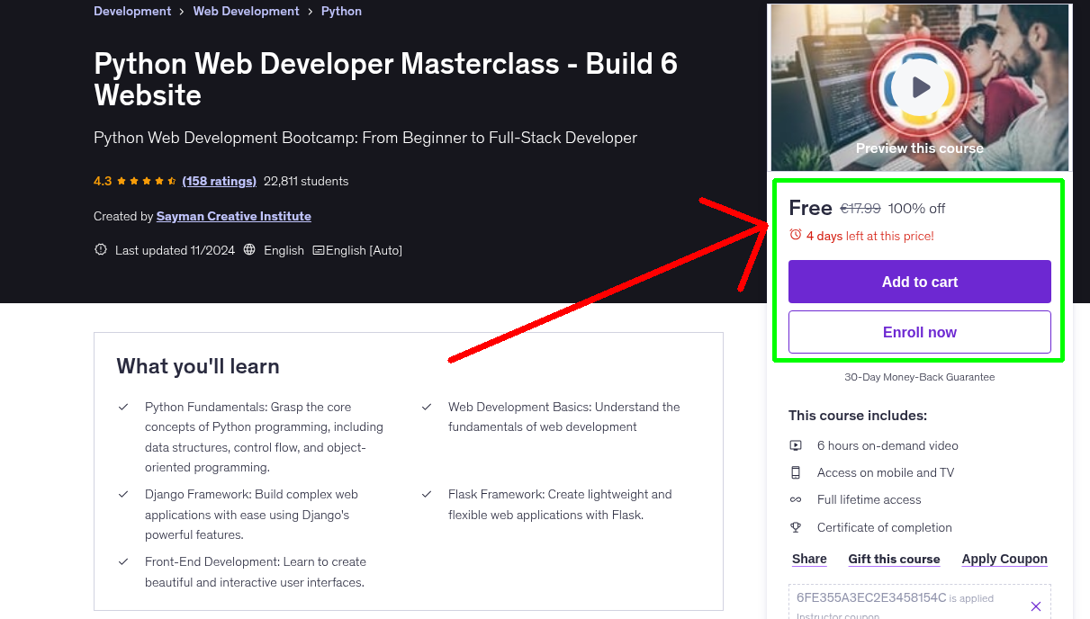Image resolution: width=1090 pixels, height=619 pixels.
Task: Remove the applied coupon with X icon
Action: pyautogui.click(x=1035, y=606)
